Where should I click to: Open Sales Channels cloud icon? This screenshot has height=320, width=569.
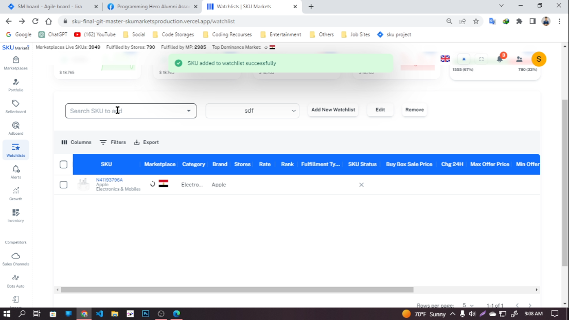pyautogui.click(x=15, y=259)
